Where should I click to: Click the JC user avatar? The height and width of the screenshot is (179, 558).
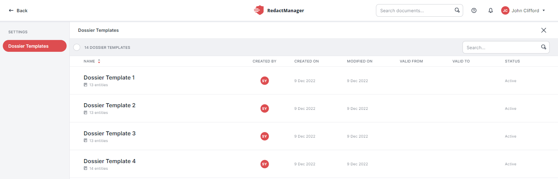505,11
